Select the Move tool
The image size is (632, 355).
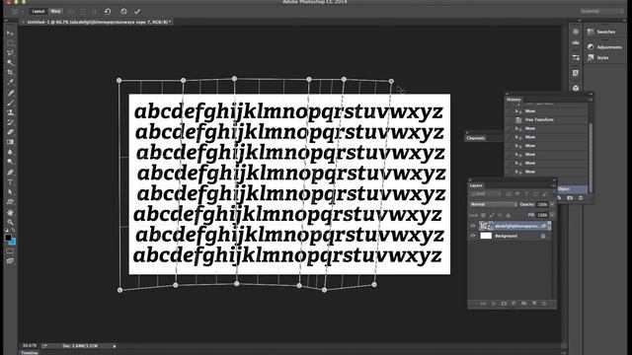click(11, 33)
